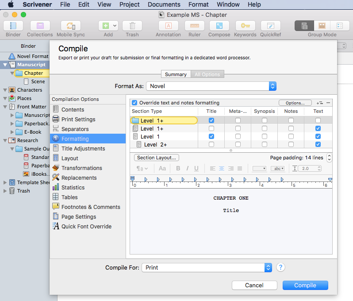The height and width of the screenshot is (301, 353).
Task: Collapse the Characters binder folder
Action: click(x=5, y=90)
